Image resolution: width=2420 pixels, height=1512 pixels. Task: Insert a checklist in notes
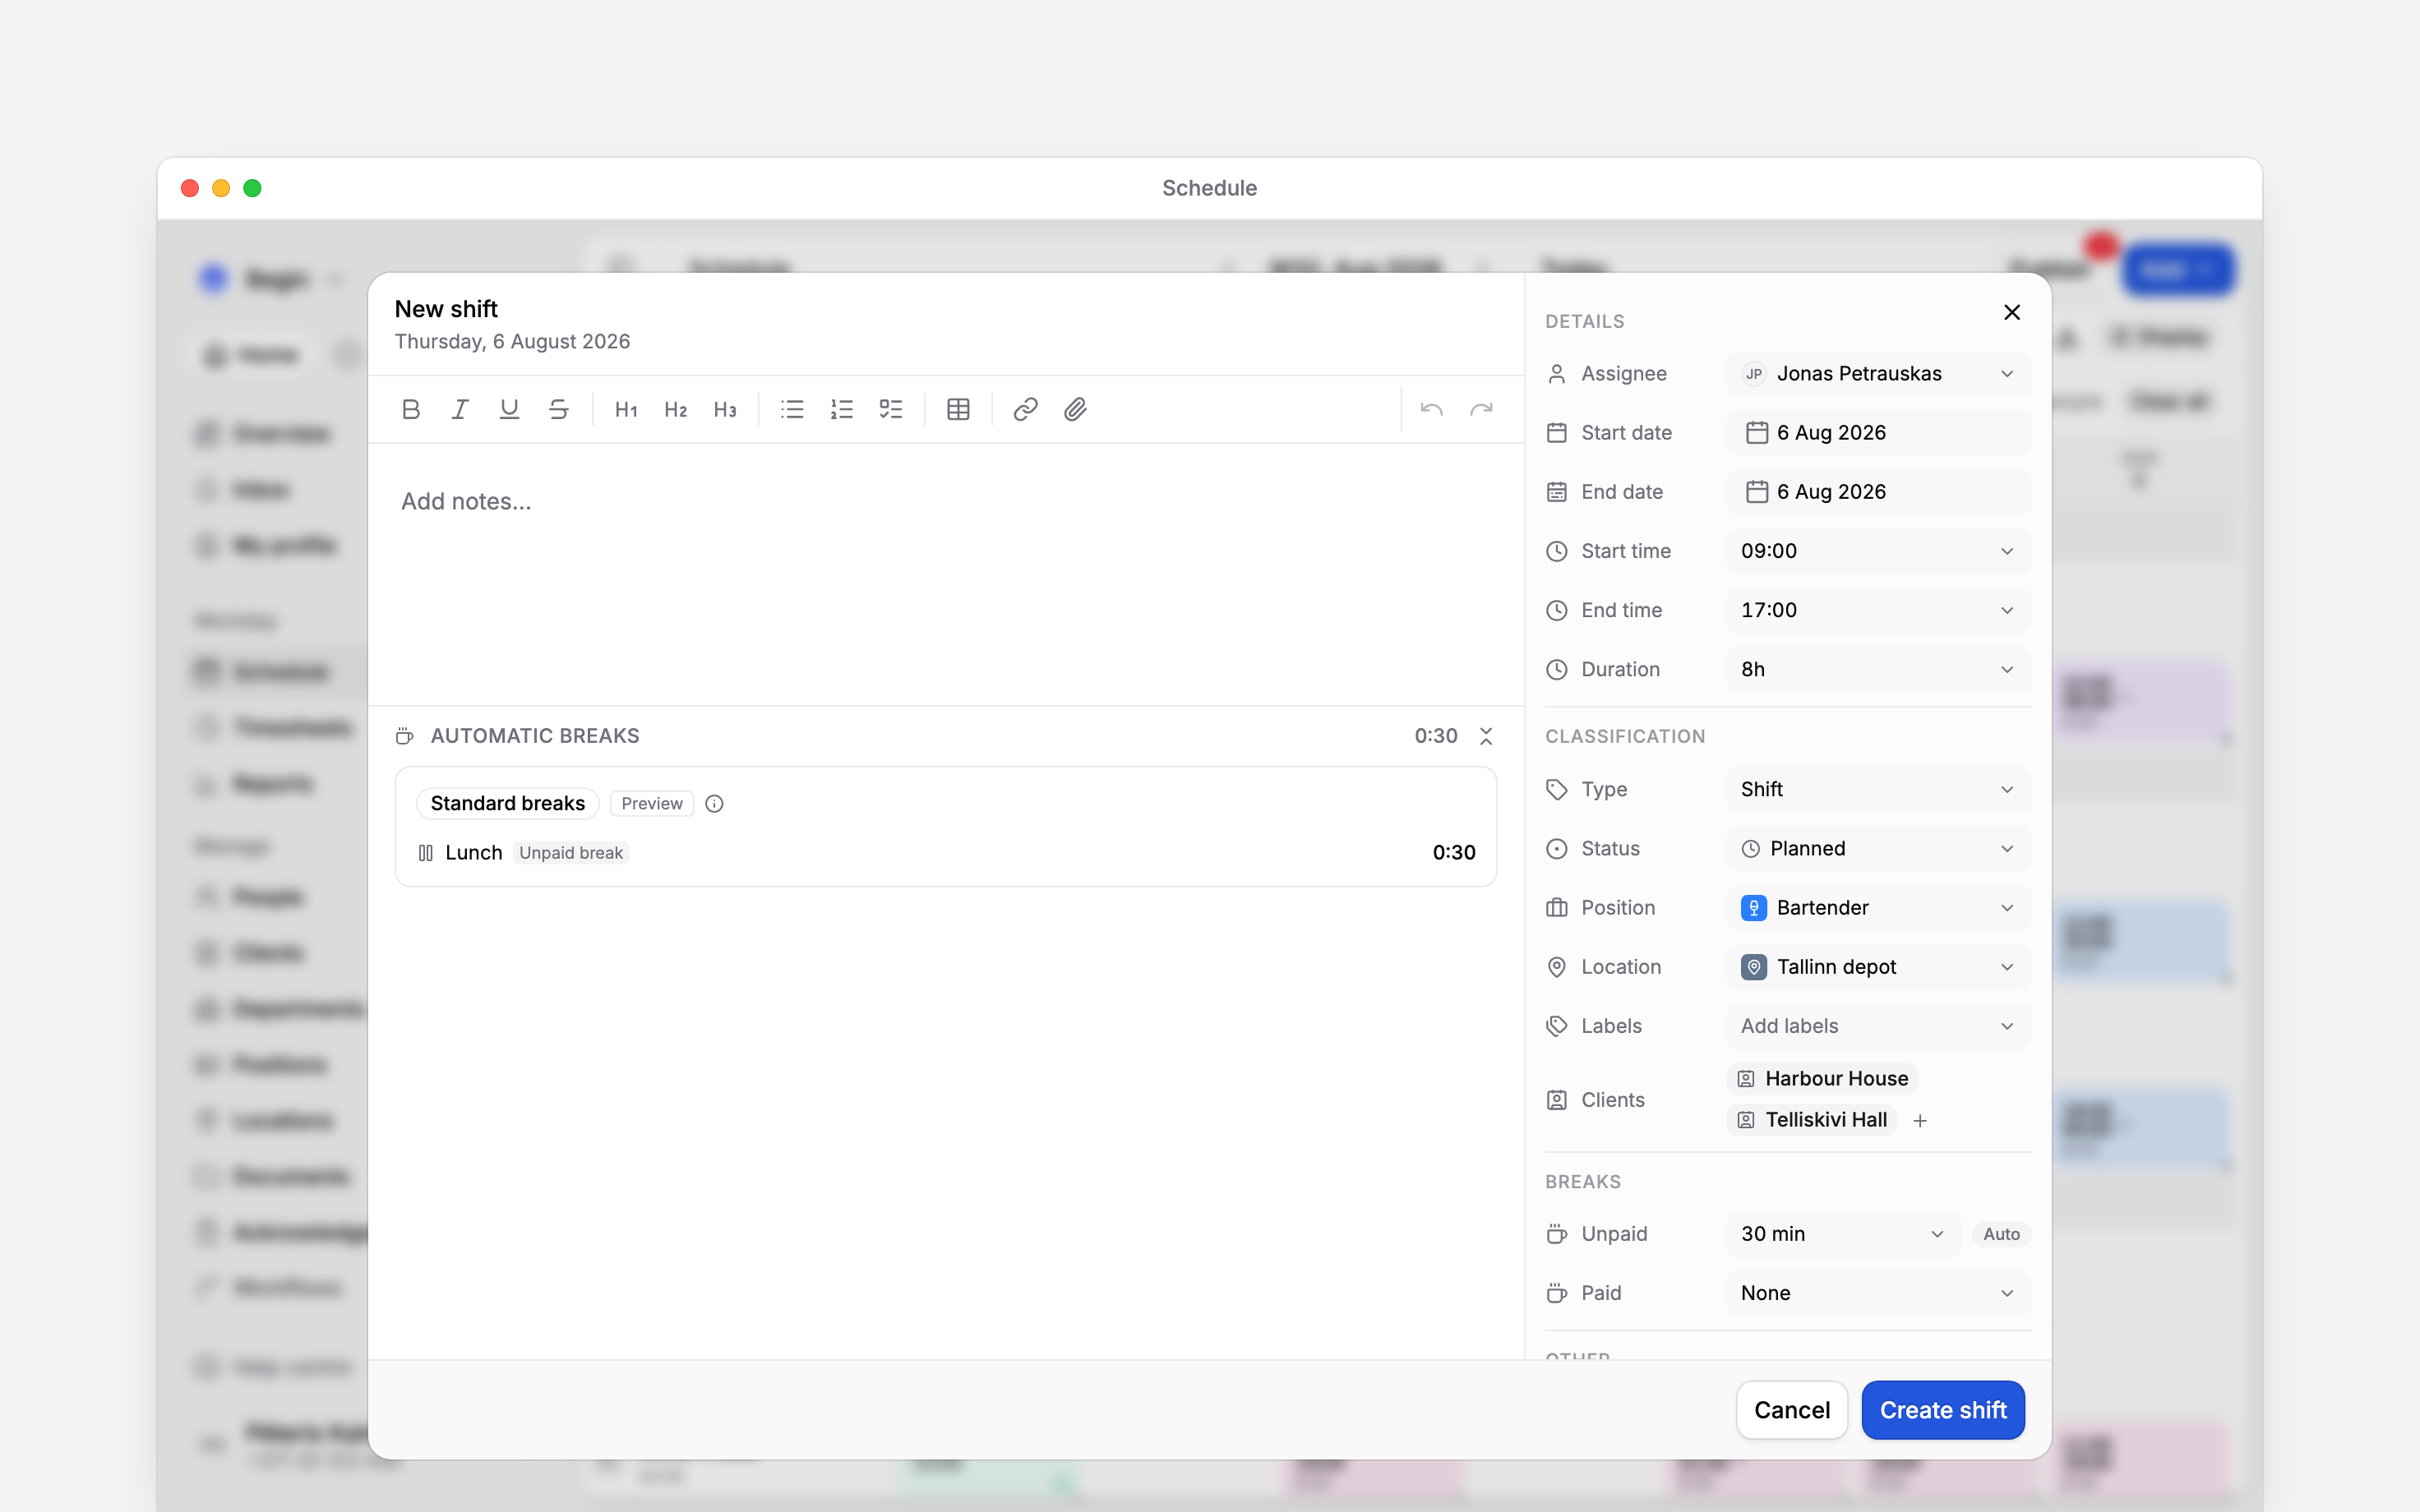(891, 409)
